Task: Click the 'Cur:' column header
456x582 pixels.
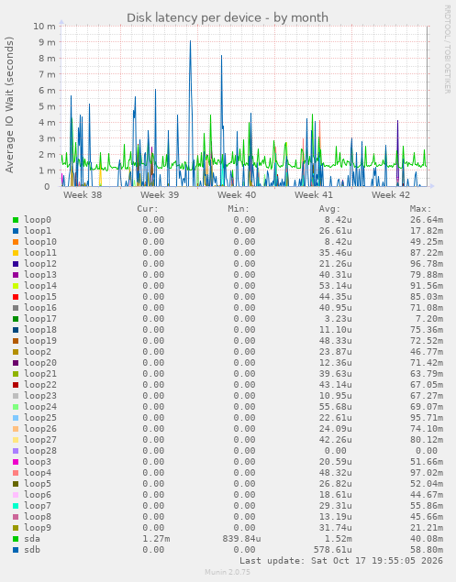Action: point(148,209)
